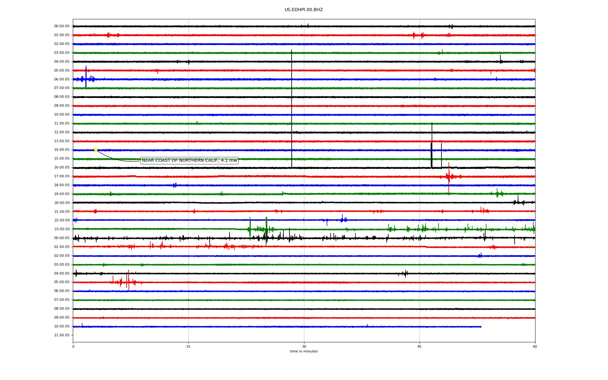Click the 16:00:05 time label

62,168
